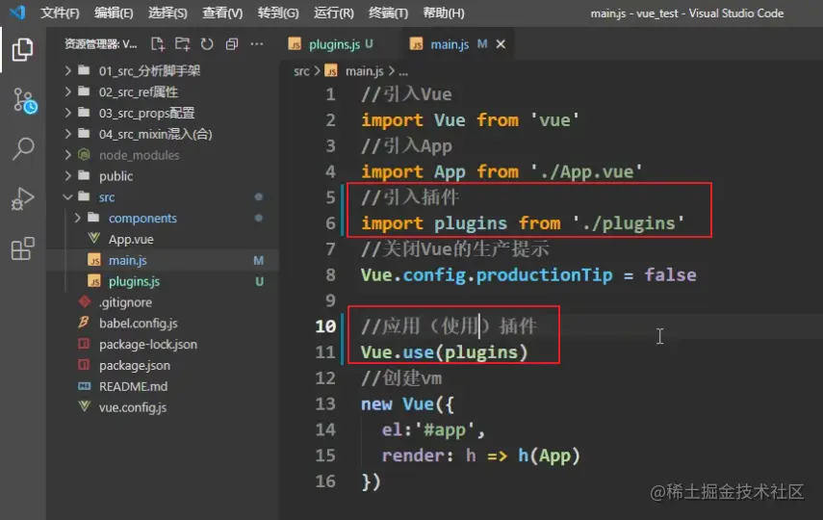Click the breadcrumb ellipsis segment
The image size is (823, 520).
click(x=403, y=71)
